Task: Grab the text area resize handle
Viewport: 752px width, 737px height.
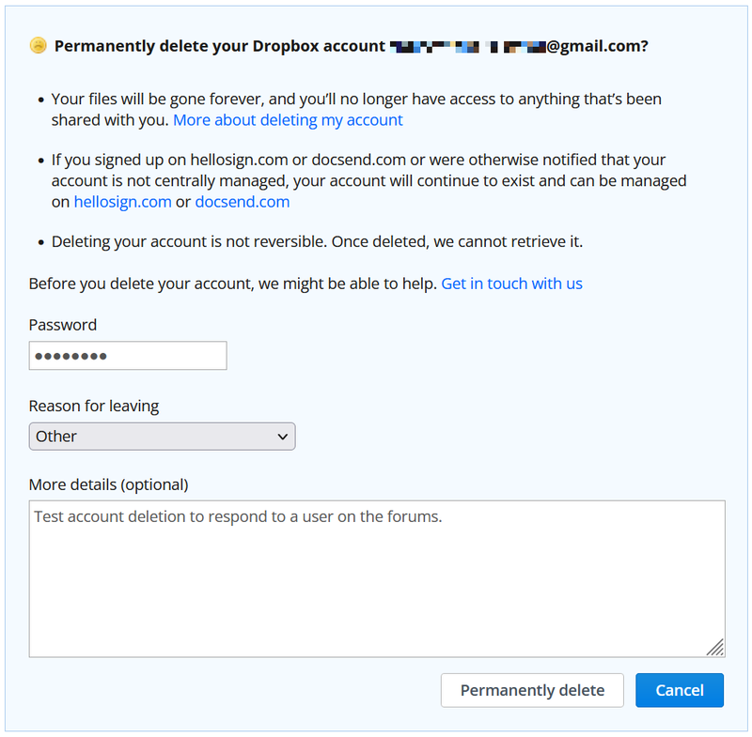Action: tap(715, 647)
